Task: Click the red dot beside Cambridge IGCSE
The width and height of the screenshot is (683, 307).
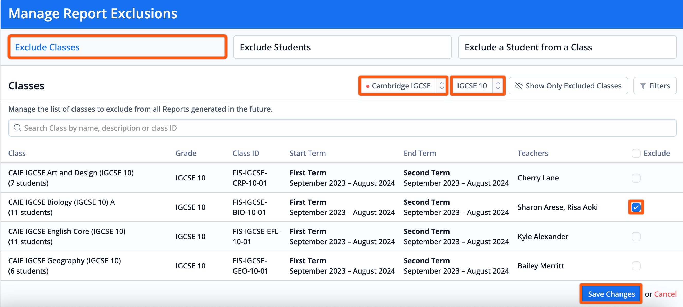Action: (x=367, y=86)
